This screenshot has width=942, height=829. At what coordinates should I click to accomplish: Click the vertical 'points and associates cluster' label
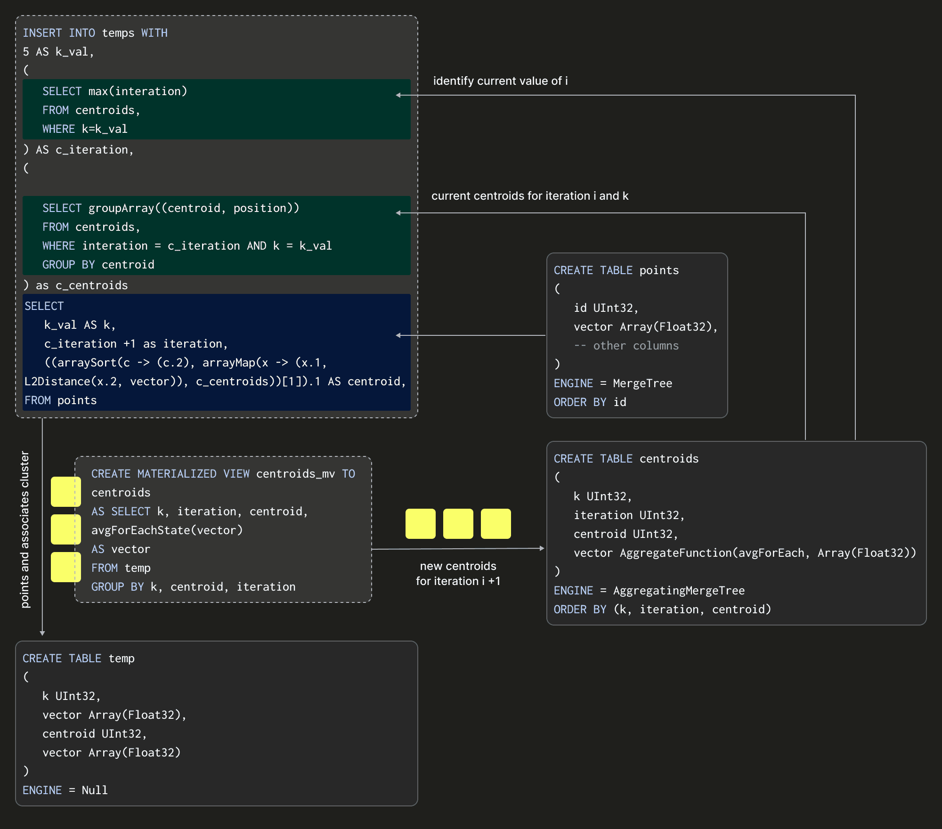25,529
